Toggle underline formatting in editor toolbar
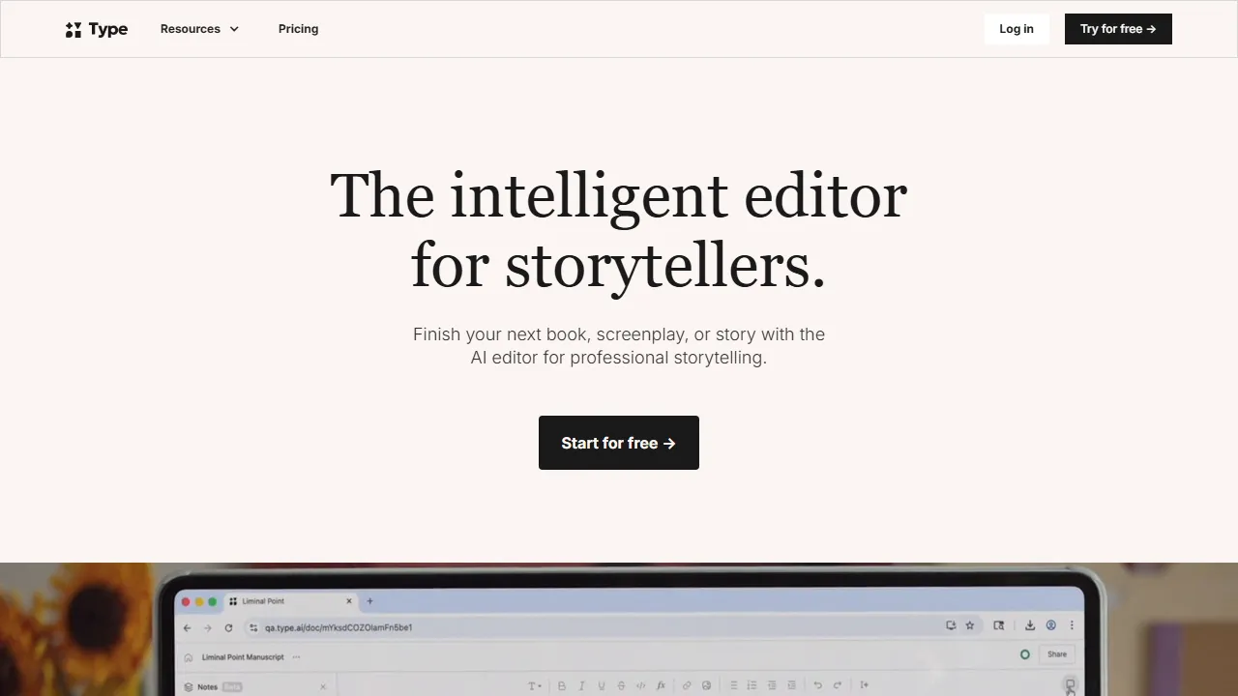This screenshot has height=696, width=1238. pyautogui.click(x=602, y=686)
